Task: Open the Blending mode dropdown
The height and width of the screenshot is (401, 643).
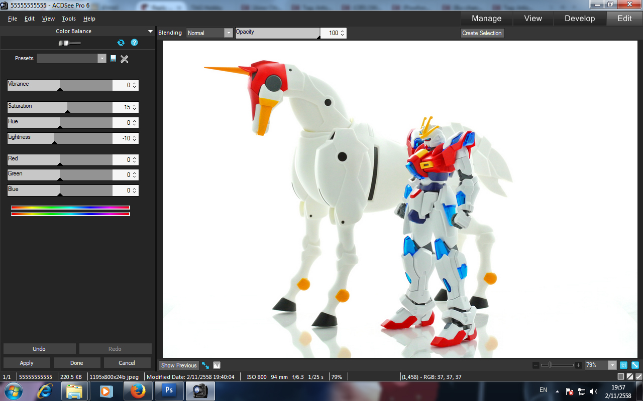Action: click(229, 33)
